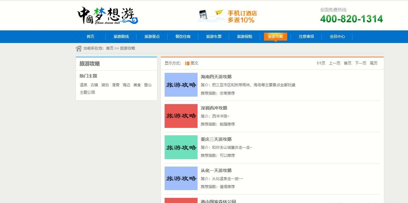Image resolution: width=408 pixels, height=203 pixels.
Task: Click 推荐指数：非常推荐 text
Action: pyautogui.click(x=218, y=93)
